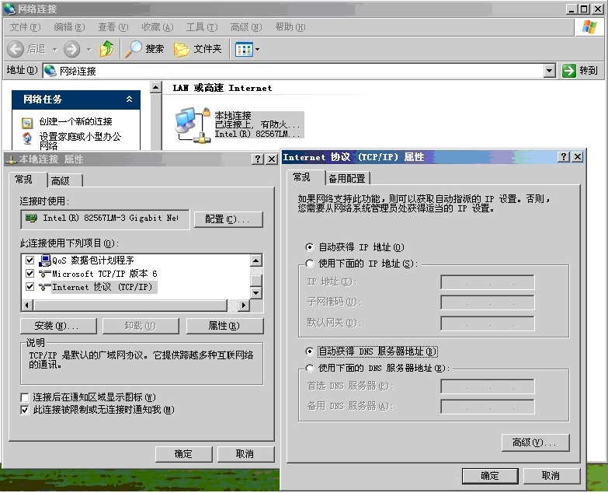Enable 连接后在通知区域显示图标 checkbox
Screen dimensions: 608x493
[x=26, y=397]
